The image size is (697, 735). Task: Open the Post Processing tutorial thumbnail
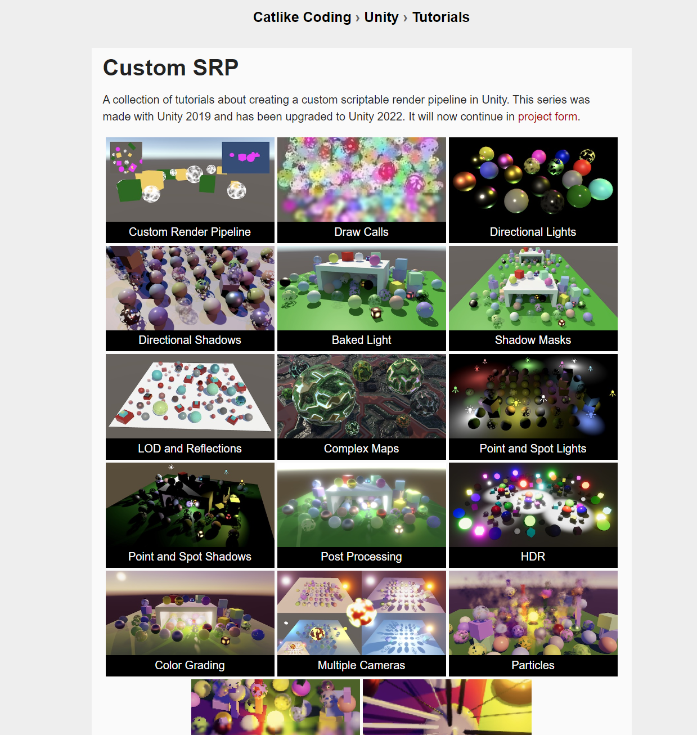click(x=362, y=515)
